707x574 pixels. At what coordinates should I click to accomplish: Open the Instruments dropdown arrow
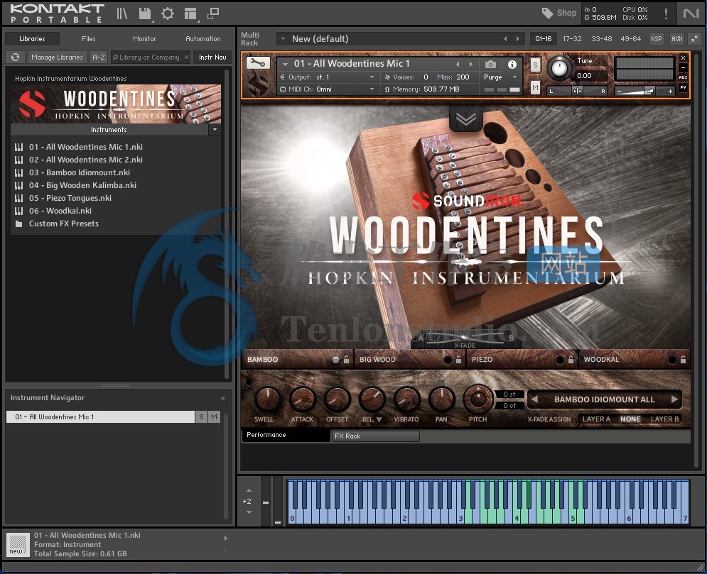tap(215, 130)
